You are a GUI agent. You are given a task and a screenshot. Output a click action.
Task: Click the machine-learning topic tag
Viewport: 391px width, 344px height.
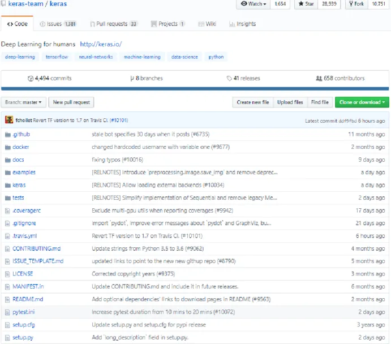coord(142,57)
